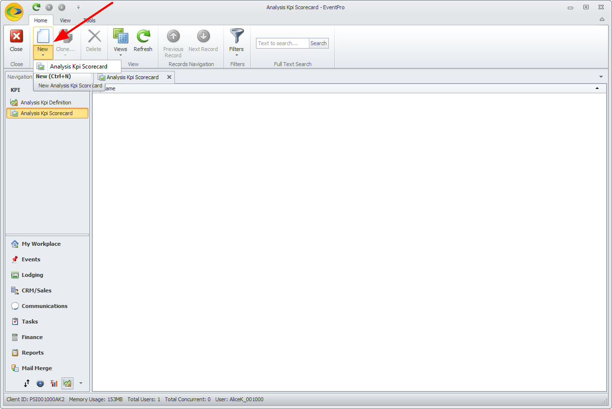Select Analysis Kpi Scorecard in navigation pane
The height and width of the screenshot is (409, 612).
click(x=47, y=113)
